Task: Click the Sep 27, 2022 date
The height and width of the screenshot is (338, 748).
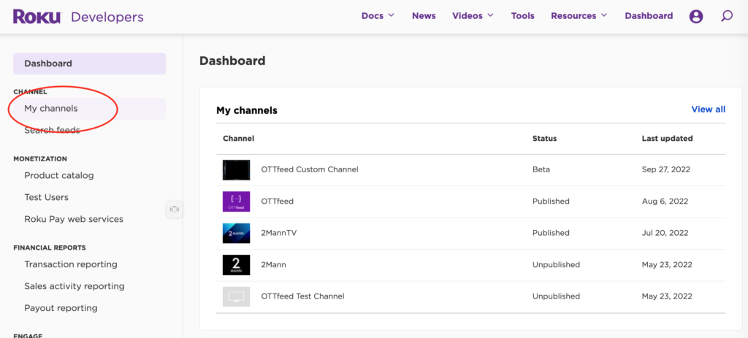Action: (666, 169)
